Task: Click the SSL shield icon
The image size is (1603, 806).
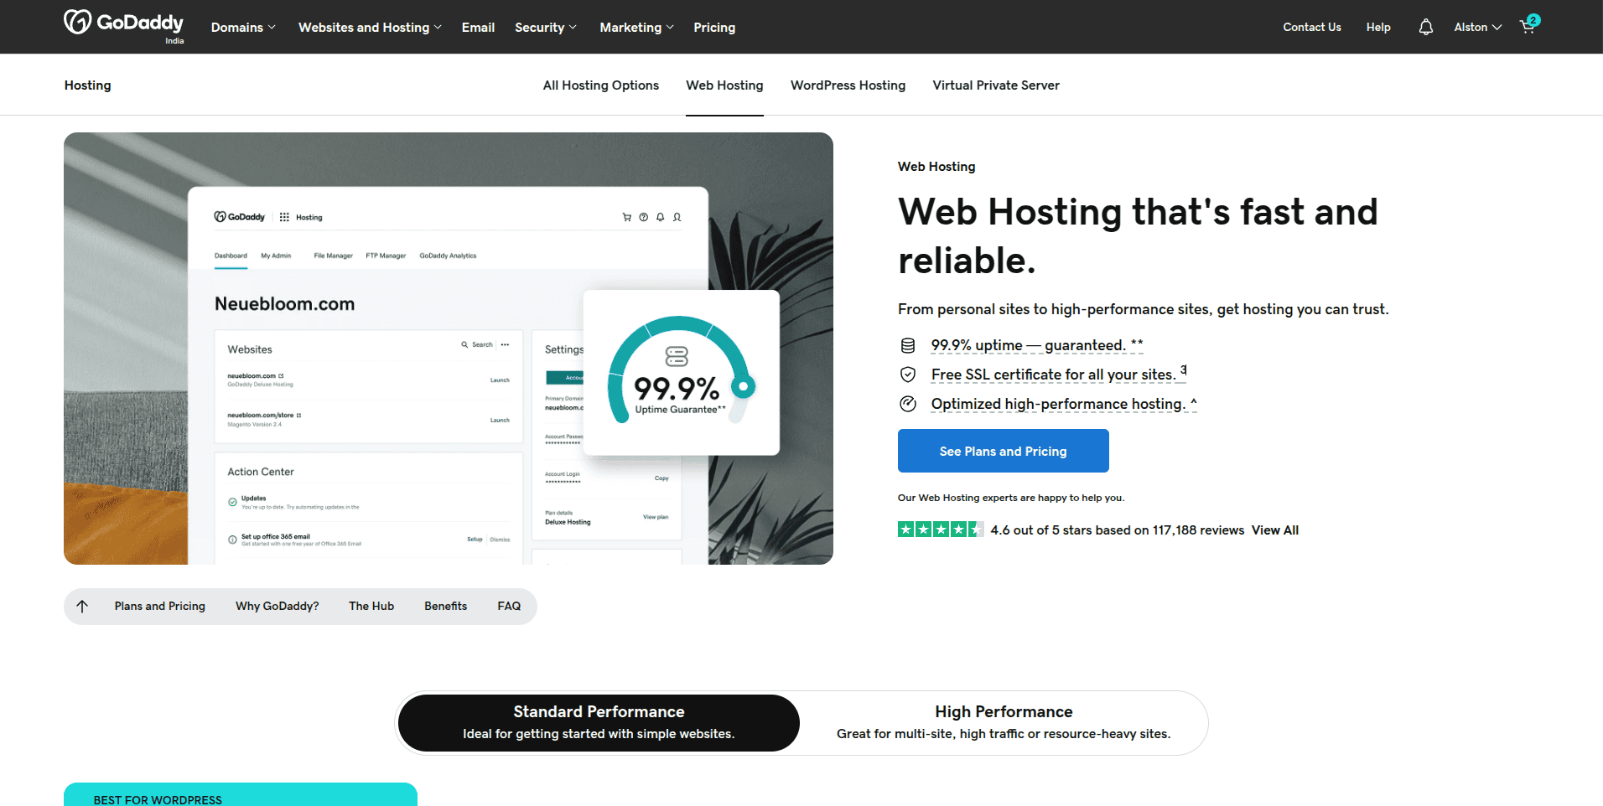Action: point(907,375)
